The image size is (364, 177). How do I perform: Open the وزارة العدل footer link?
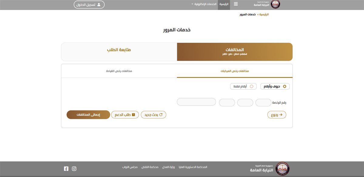point(174,167)
